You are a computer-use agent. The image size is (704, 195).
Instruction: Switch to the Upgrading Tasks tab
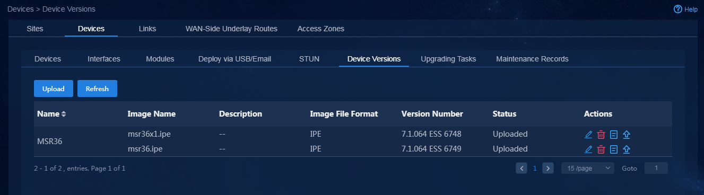[x=448, y=59]
